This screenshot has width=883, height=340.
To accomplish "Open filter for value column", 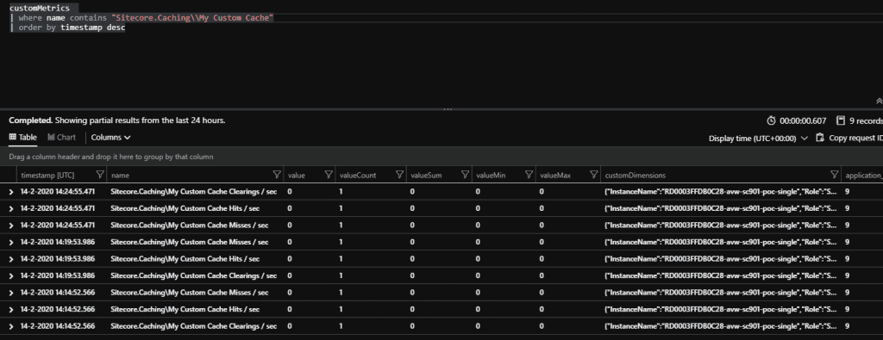I will [329, 176].
